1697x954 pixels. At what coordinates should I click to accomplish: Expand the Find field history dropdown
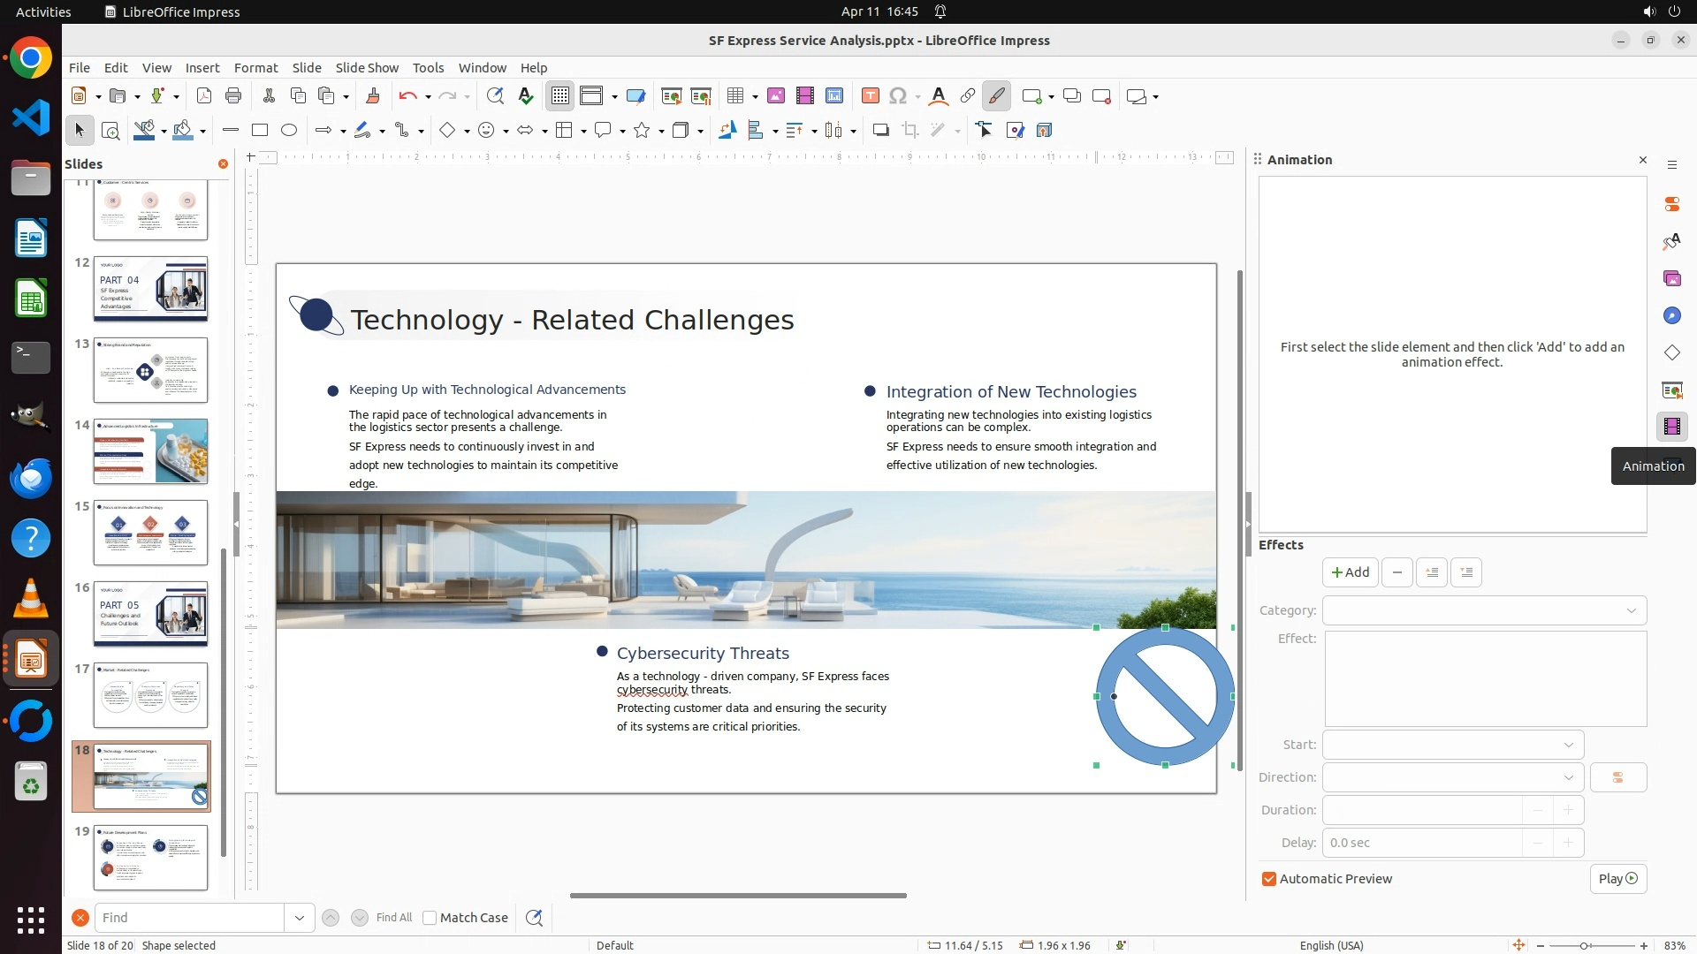(299, 918)
